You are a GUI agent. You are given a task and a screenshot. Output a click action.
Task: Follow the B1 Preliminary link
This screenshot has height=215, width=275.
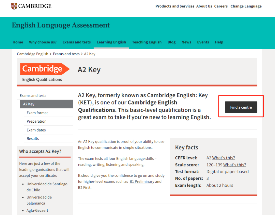142,181
